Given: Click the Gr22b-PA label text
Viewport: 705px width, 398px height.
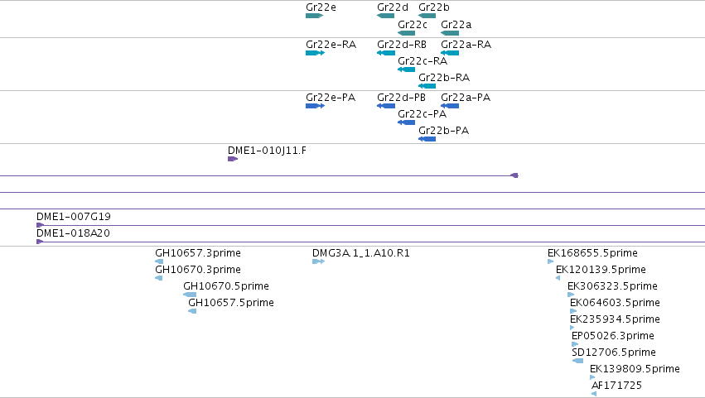Looking at the screenshot, I should click(444, 131).
